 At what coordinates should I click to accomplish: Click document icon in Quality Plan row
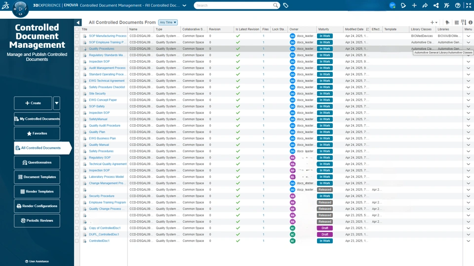[84, 132]
